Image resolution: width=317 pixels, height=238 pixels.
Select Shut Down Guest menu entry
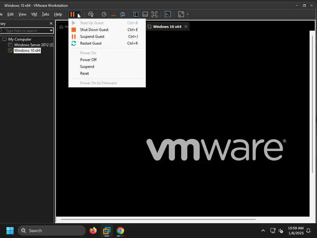pyautogui.click(x=107, y=29)
